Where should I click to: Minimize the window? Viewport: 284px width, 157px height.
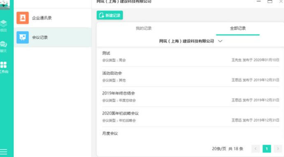tap(259, 2)
